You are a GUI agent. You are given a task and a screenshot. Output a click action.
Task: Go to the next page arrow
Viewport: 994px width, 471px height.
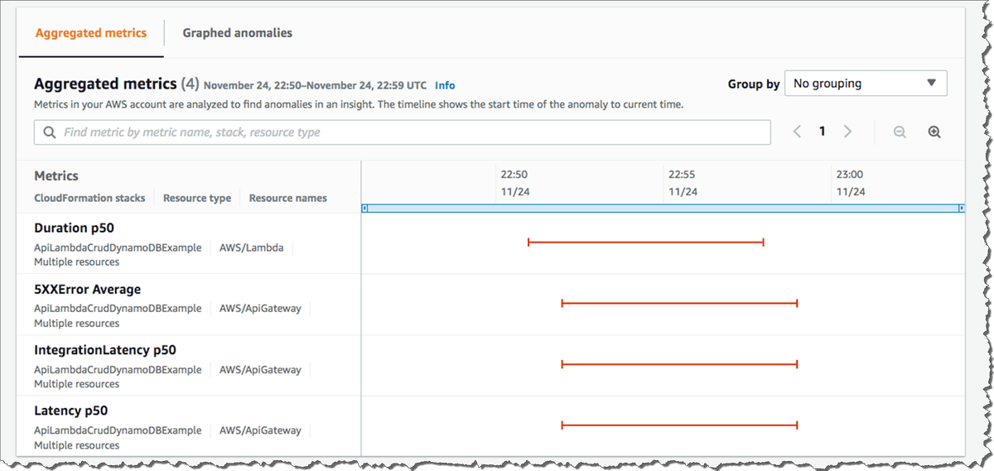coord(847,132)
